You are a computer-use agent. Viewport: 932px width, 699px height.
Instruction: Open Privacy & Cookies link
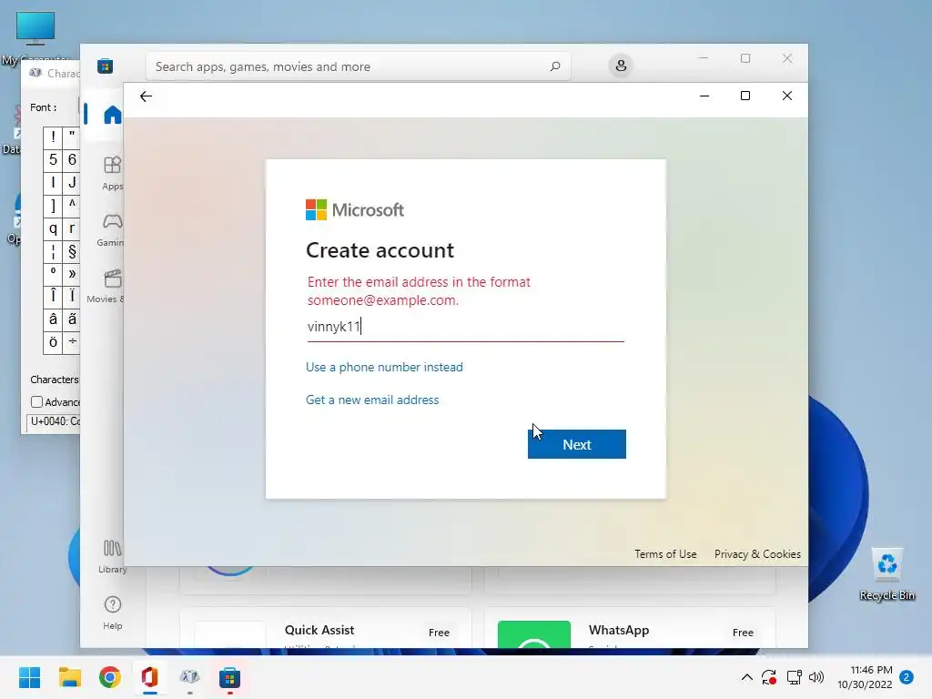[757, 554]
